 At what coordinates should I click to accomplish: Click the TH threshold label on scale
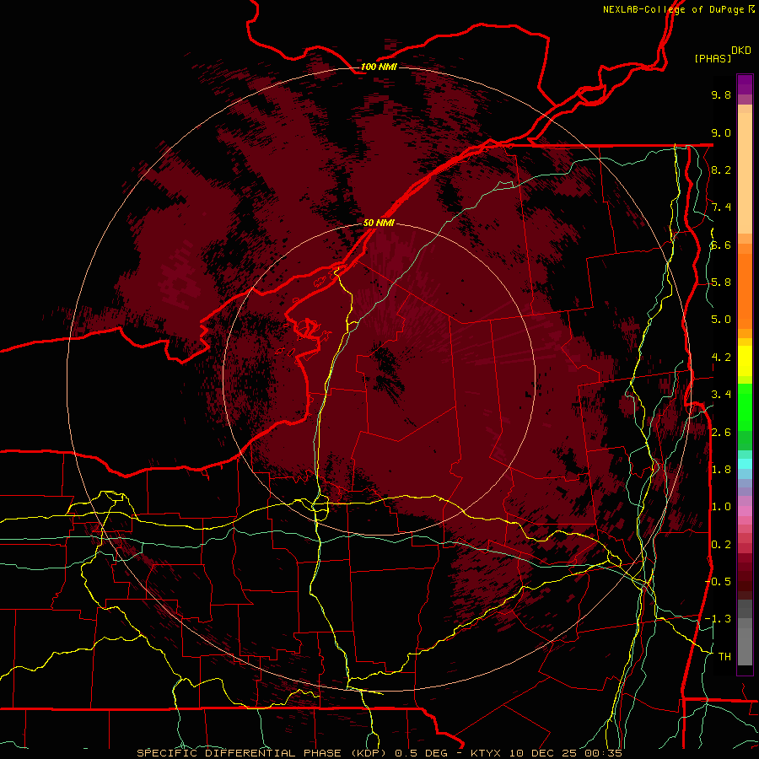724,656
